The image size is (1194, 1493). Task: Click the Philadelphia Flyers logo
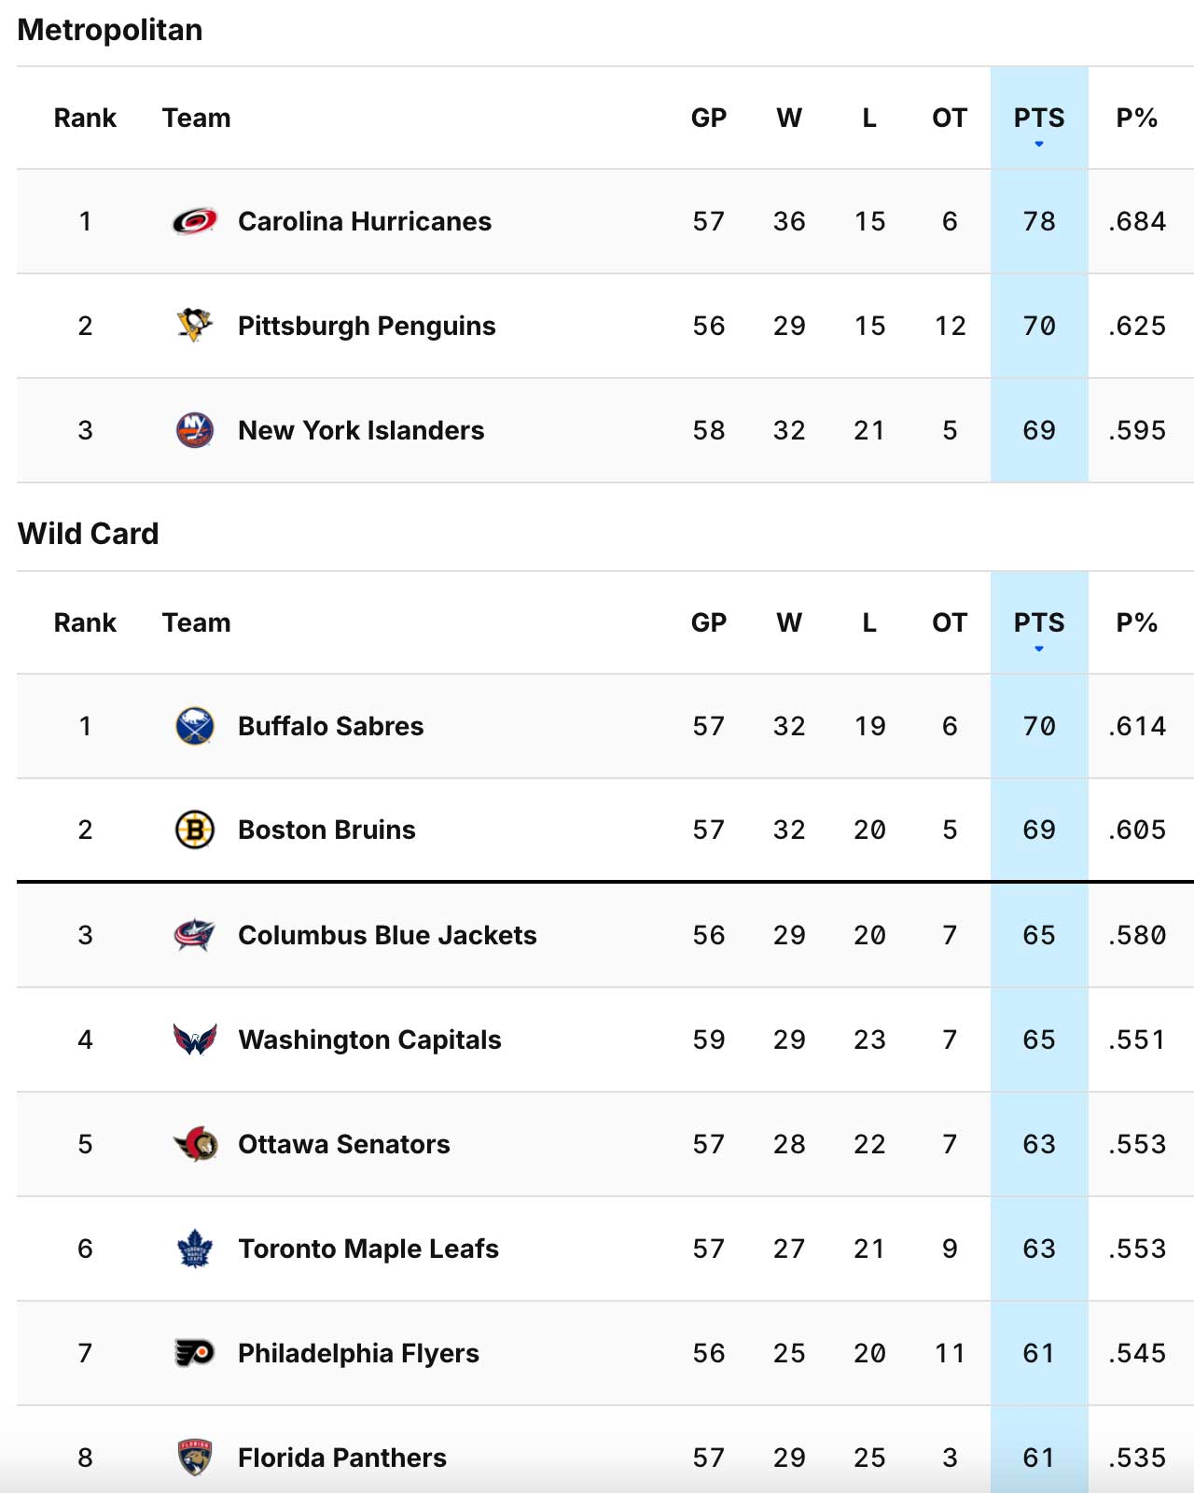coord(195,1353)
